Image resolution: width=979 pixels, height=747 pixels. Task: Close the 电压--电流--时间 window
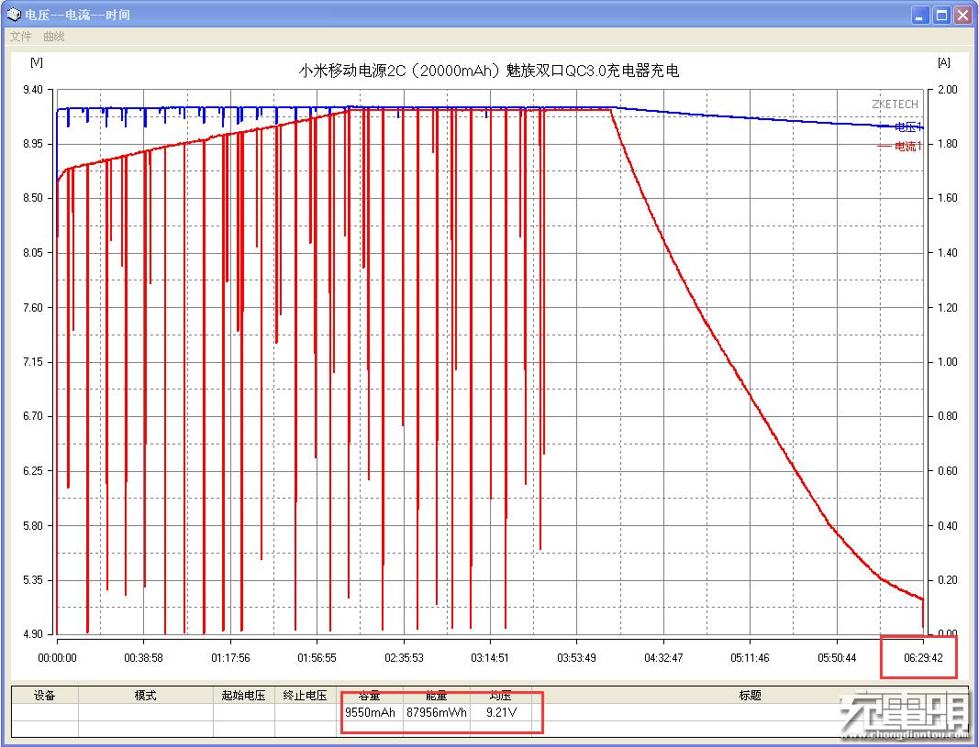click(962, 15)
